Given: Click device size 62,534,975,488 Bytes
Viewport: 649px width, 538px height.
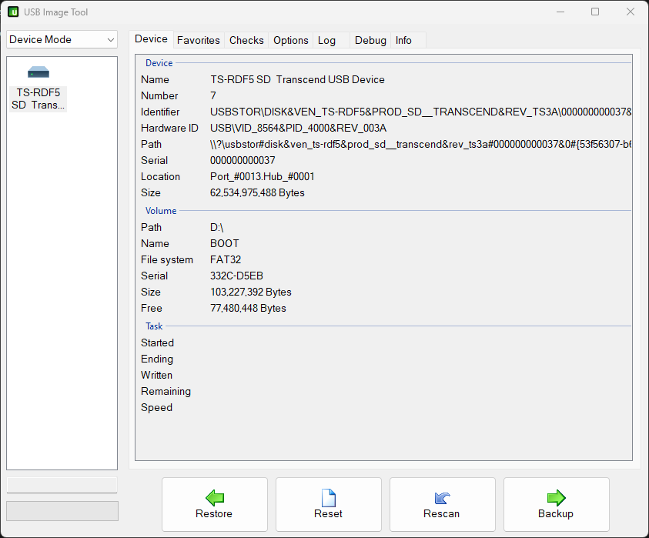Looking at the screenshot, I should (x=257, y=193).
